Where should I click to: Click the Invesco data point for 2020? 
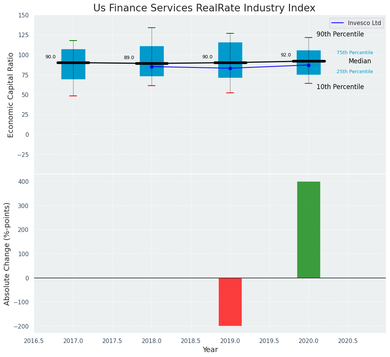(x=309, y=65)
